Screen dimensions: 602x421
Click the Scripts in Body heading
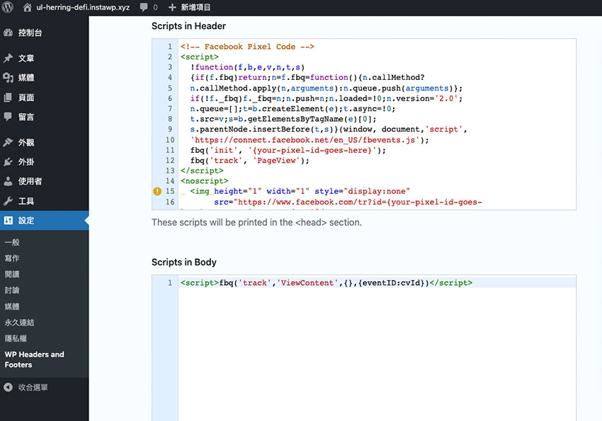point(184,263)
